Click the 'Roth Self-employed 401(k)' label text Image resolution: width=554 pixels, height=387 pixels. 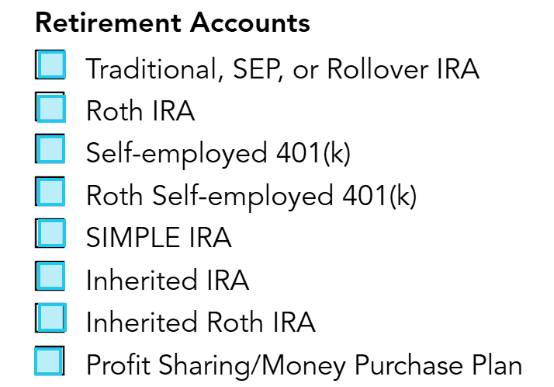click(251, 196)
